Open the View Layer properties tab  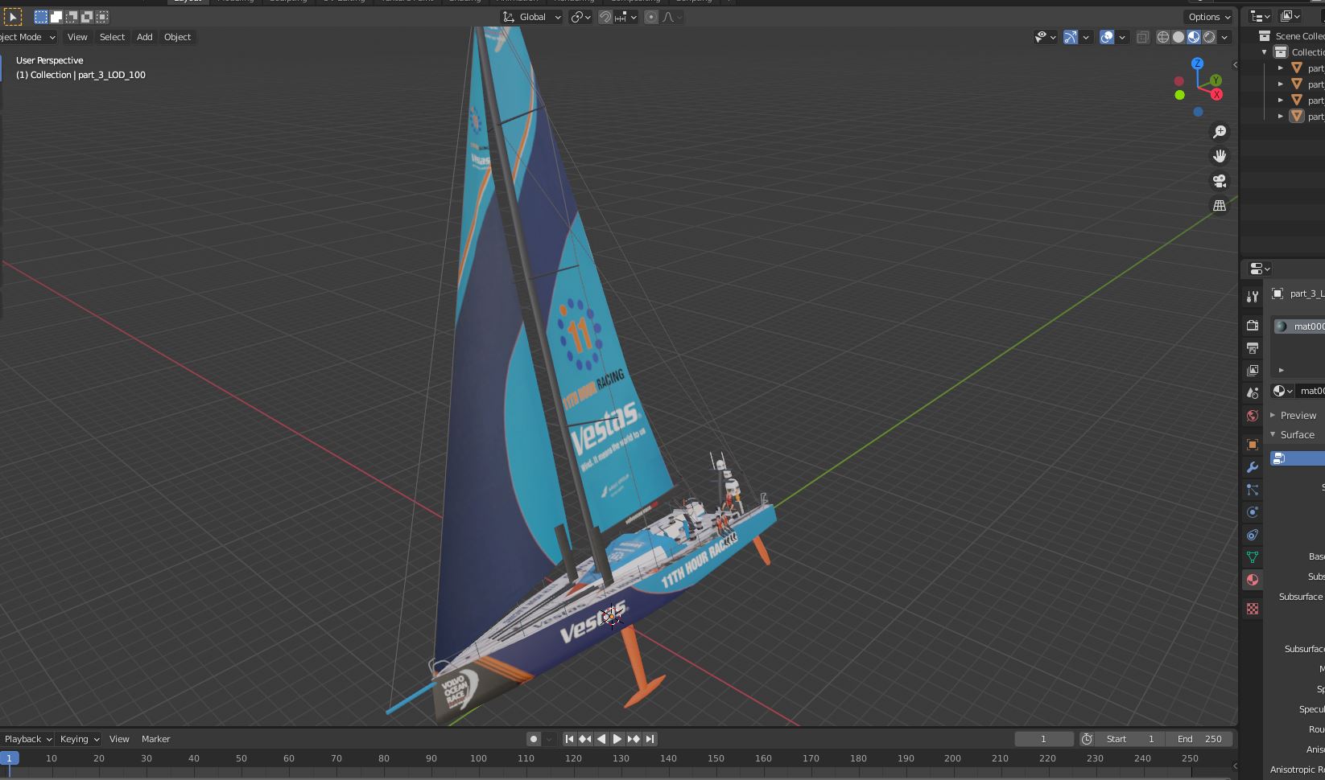[x=1253, y=371]
